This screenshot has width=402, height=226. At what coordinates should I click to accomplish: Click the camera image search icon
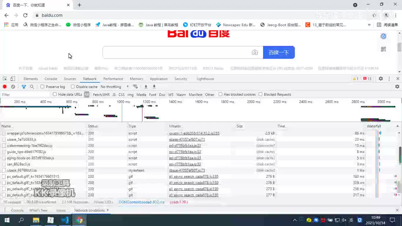pyautogui.click(x=255, y=52)
